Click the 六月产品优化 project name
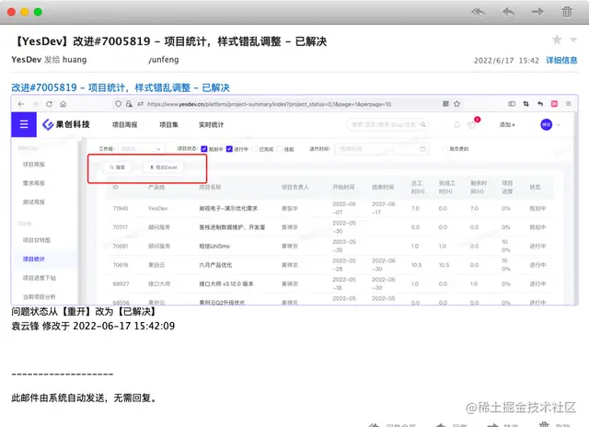Screen dimensions: 589x427 click(x=215, y=265)
